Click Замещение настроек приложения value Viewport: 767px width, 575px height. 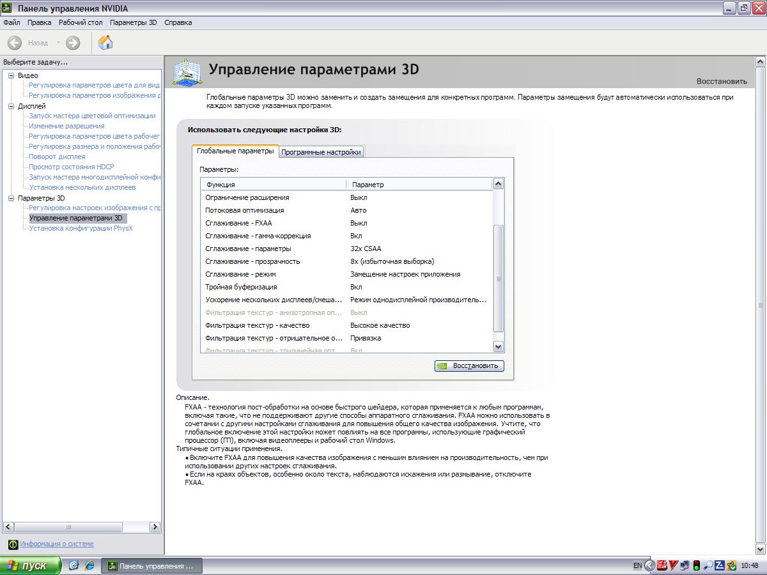[405, 274]
